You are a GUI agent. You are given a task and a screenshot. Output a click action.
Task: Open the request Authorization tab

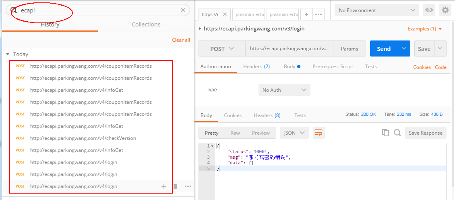coord(215,67)
